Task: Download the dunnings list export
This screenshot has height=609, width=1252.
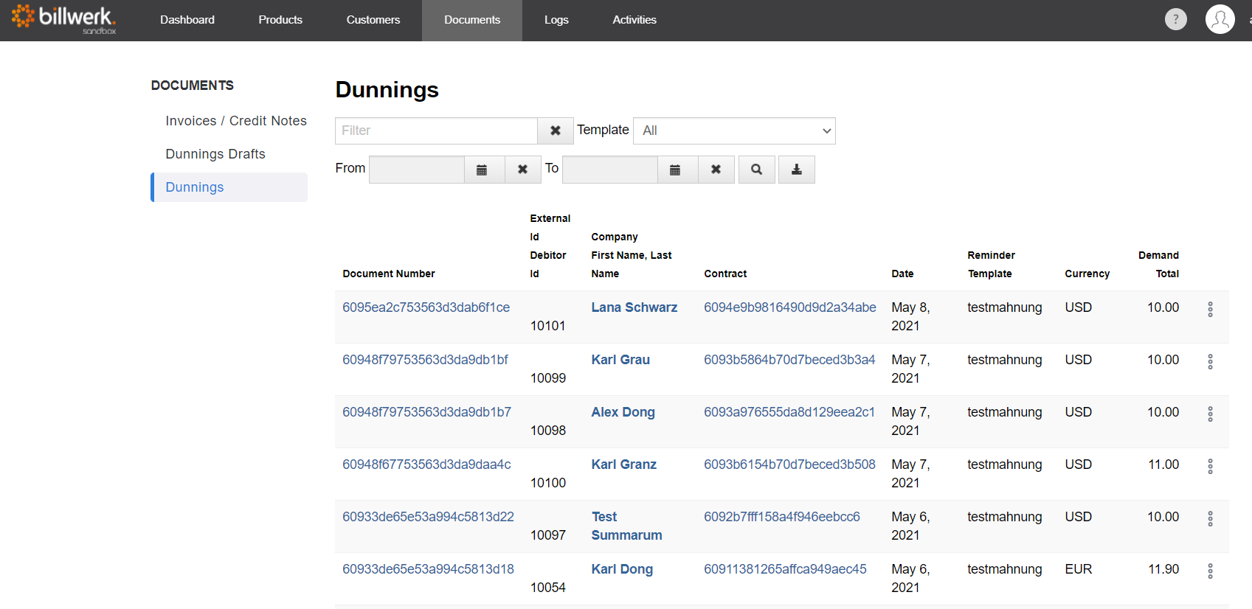Action: (797, 170)
